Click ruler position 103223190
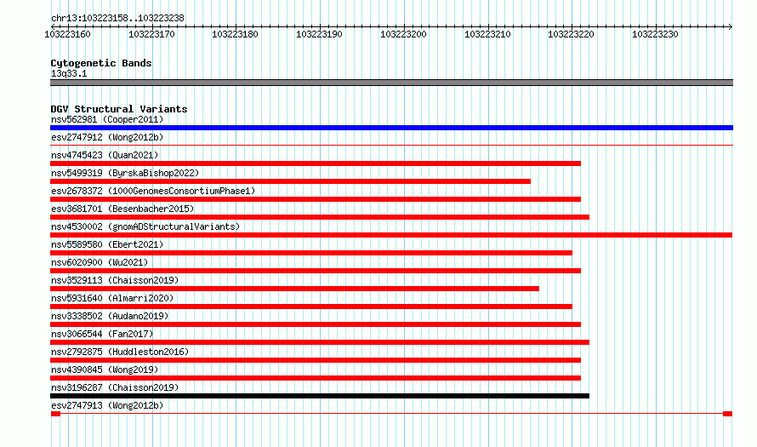757x447 pixels. point(319,34)
